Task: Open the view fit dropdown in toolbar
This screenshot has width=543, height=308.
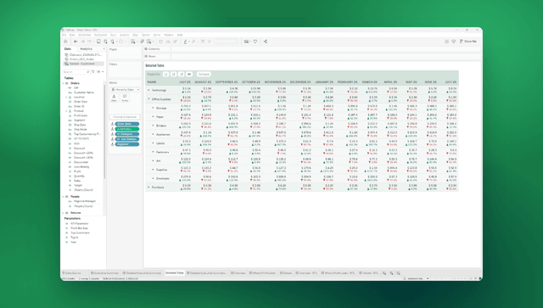Action: click(x=227, y=42)
